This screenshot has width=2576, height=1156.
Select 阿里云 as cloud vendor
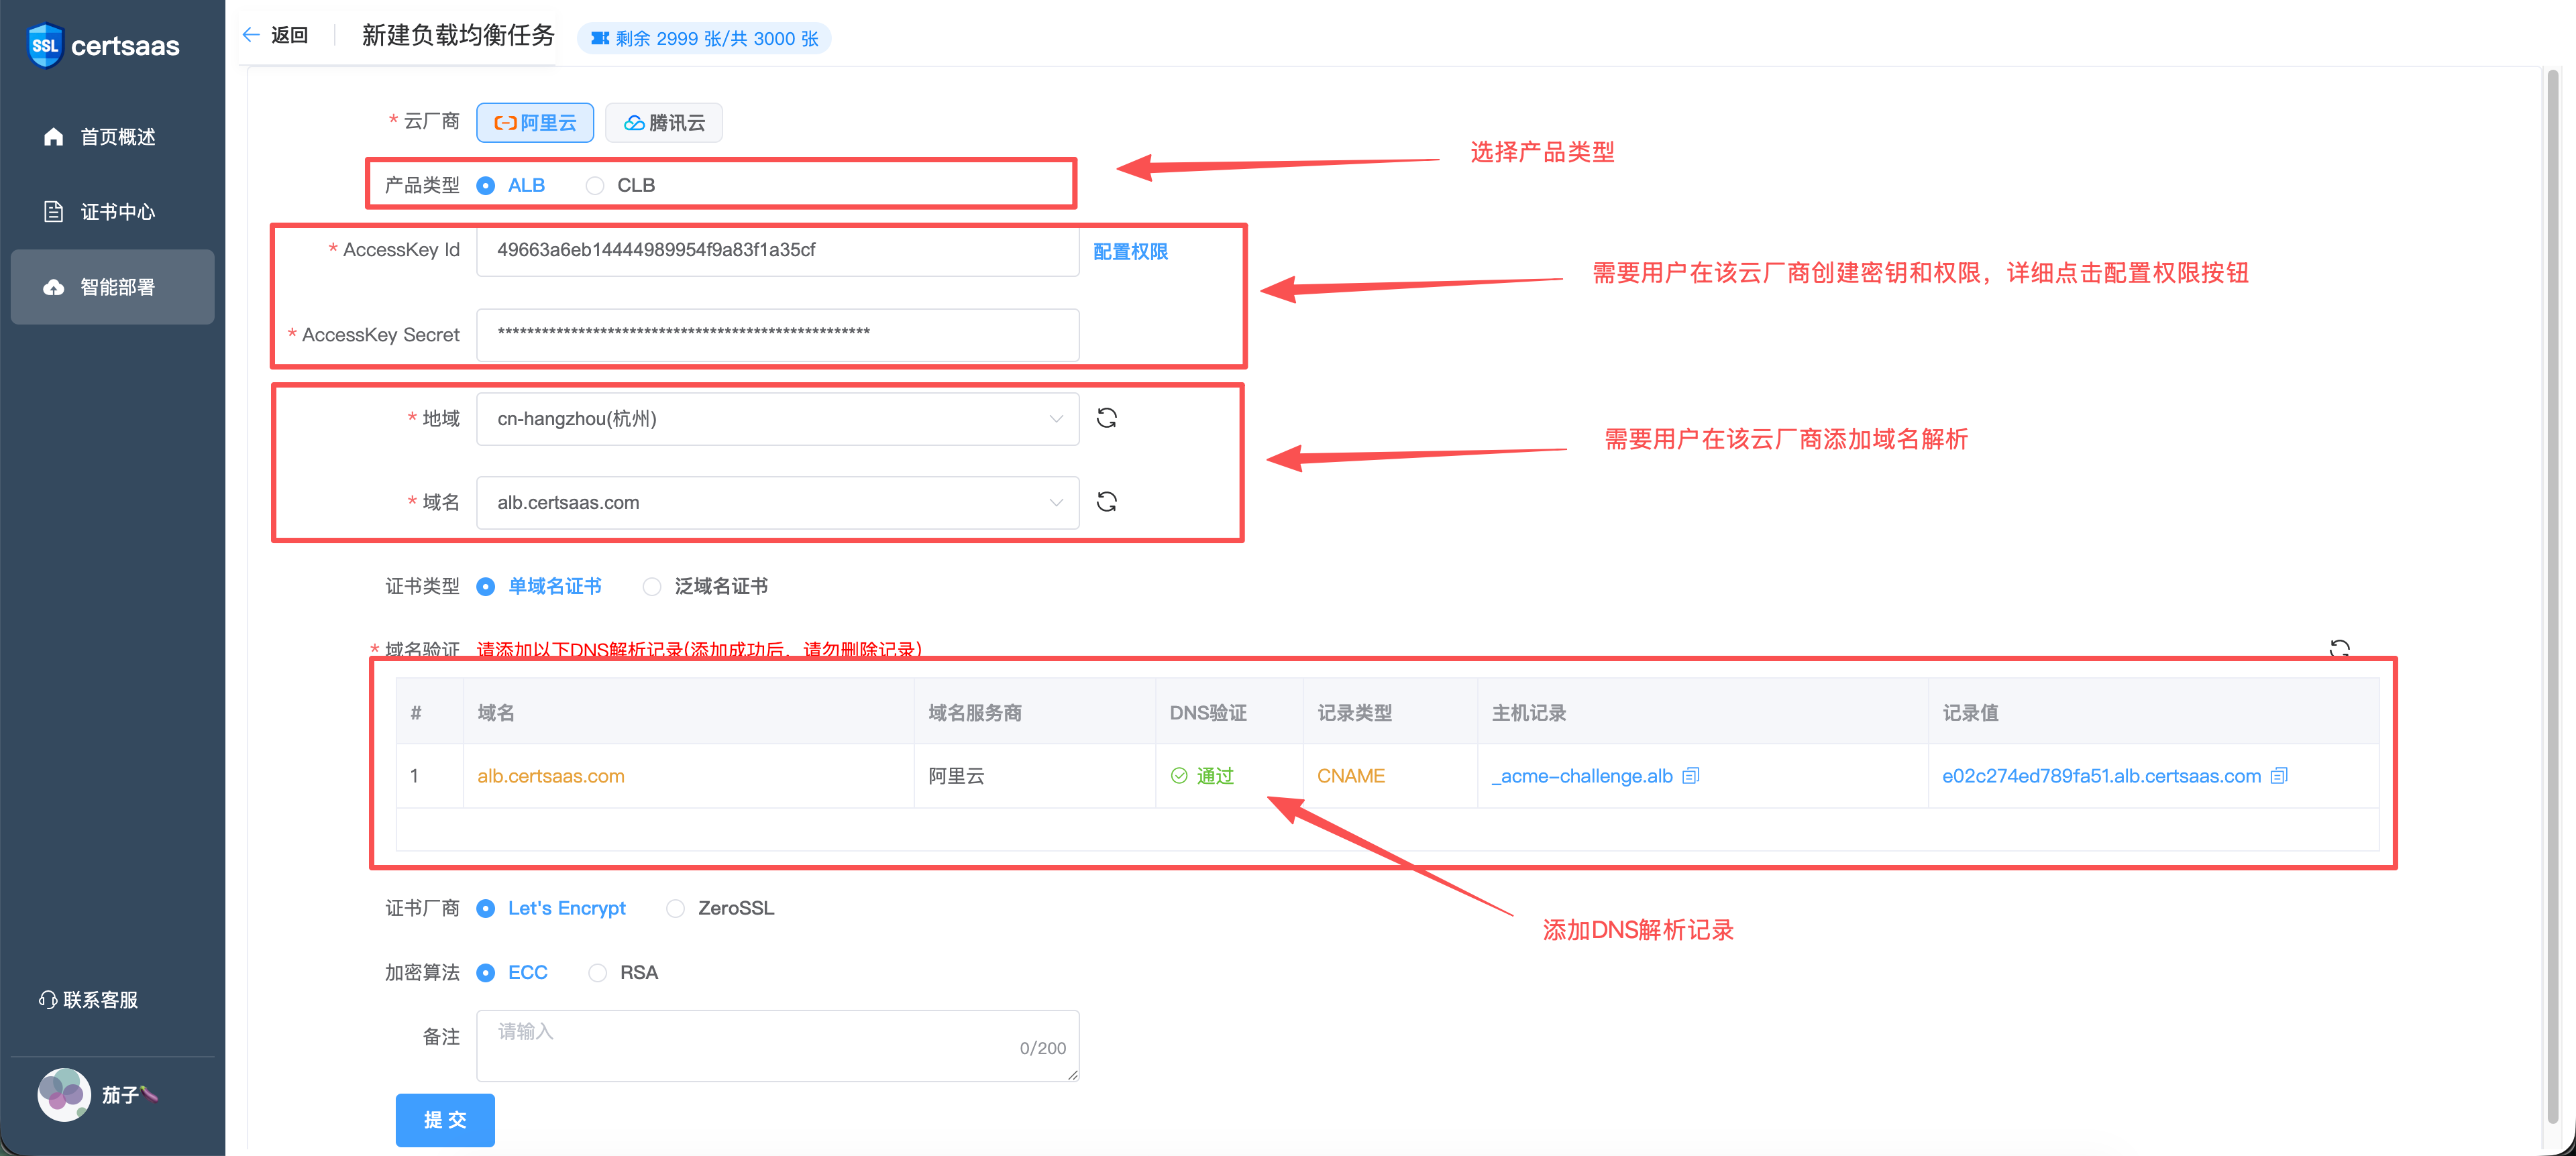(x=535, y=123)
